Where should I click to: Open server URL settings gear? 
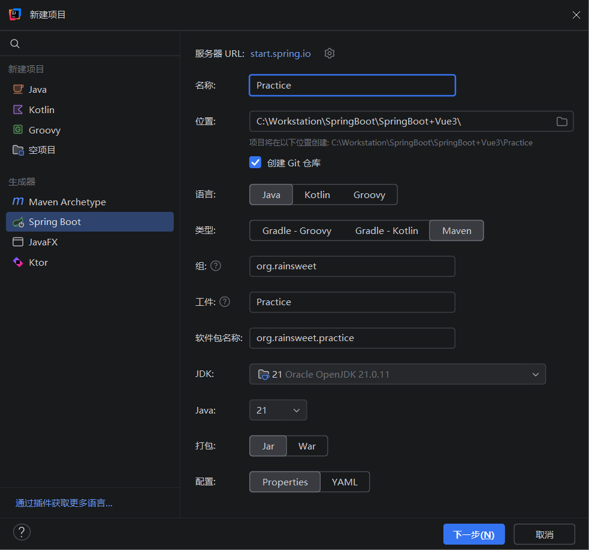(x=330, y=53)
